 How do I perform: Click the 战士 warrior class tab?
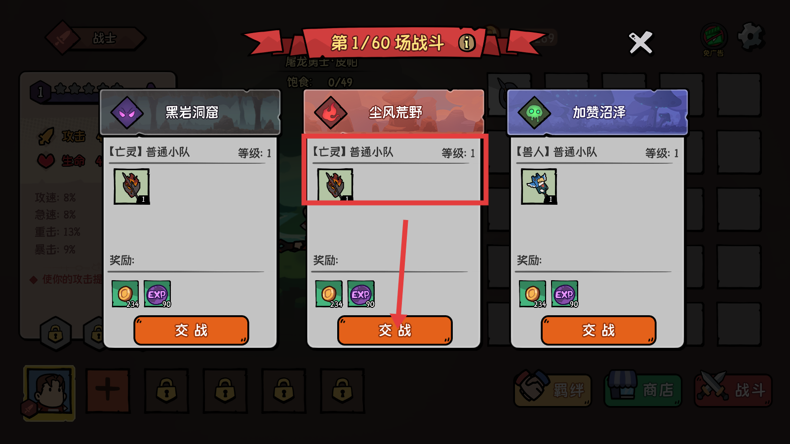point(95,38)
